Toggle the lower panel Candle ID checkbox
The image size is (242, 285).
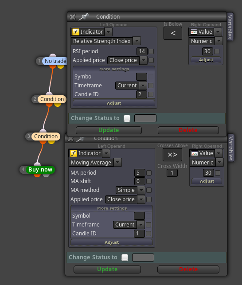click(148, 234)
